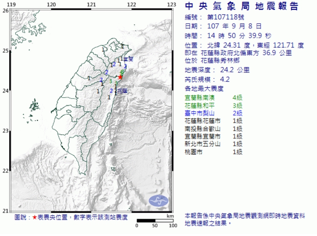Click the 各地最大震度 heading
Image resolution: width=317 pixels, height=236 pixels.
click(204, 88)
